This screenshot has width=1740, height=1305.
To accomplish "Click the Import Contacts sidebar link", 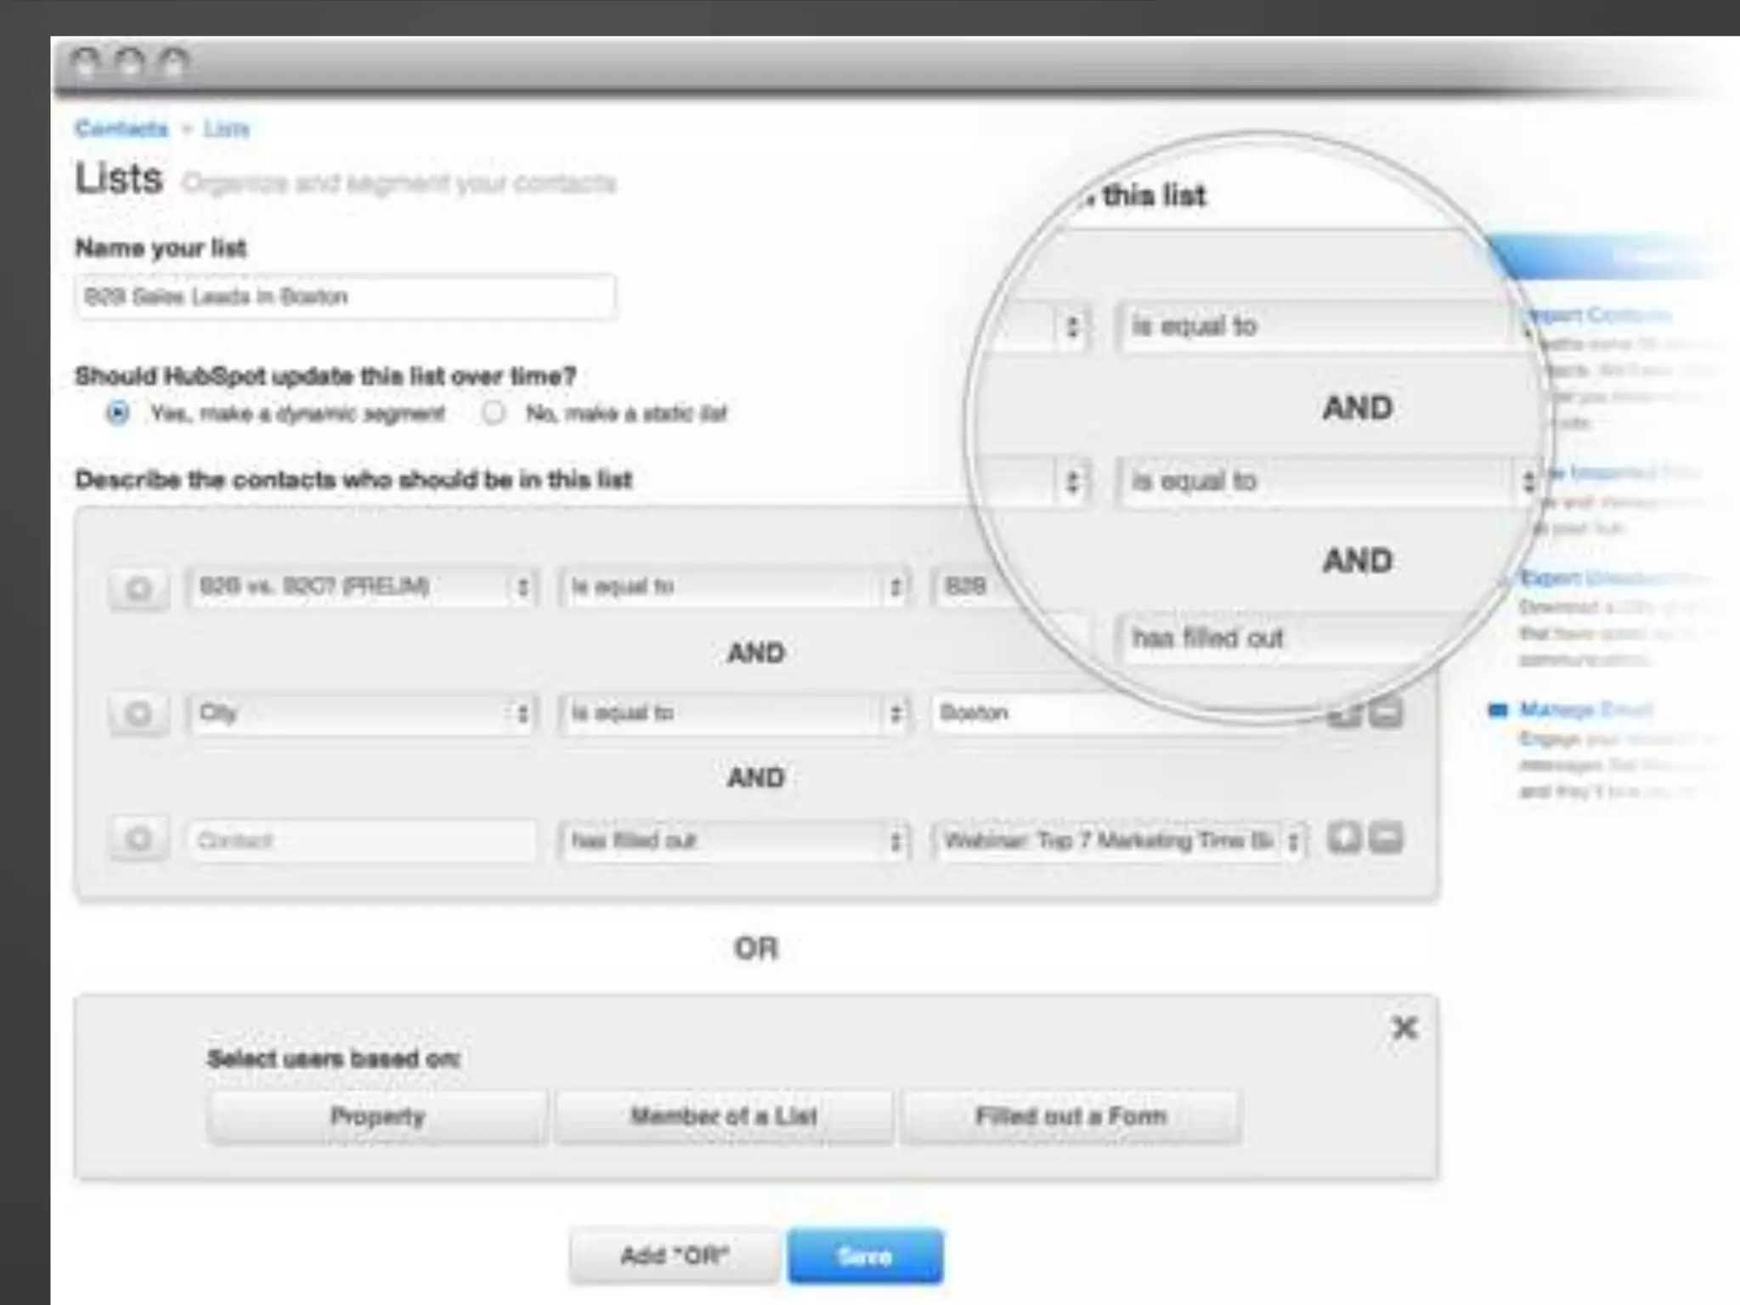I will tap(1599, 315).
